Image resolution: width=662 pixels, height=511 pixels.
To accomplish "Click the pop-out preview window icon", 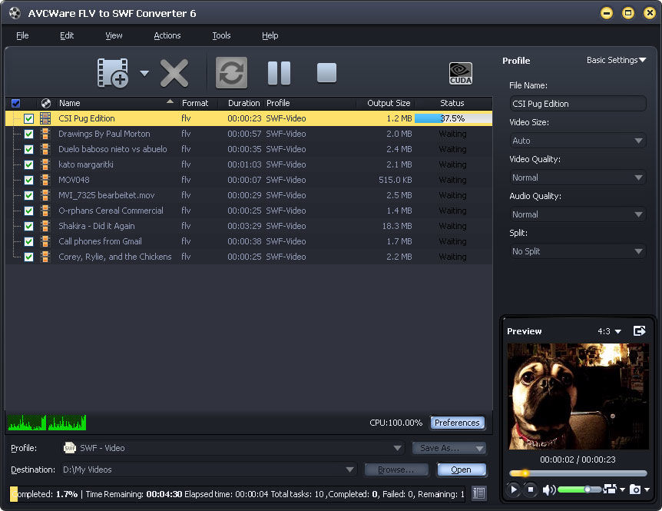I will [x=640, y=330].
